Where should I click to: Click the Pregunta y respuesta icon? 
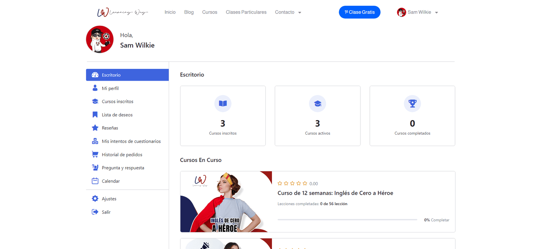pyautogui.click(x=95, y=168)
